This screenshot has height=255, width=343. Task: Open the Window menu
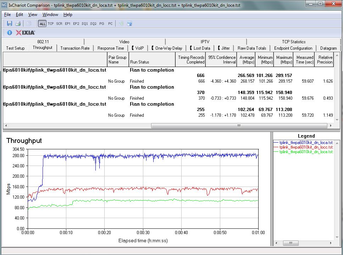coord(50,15)
